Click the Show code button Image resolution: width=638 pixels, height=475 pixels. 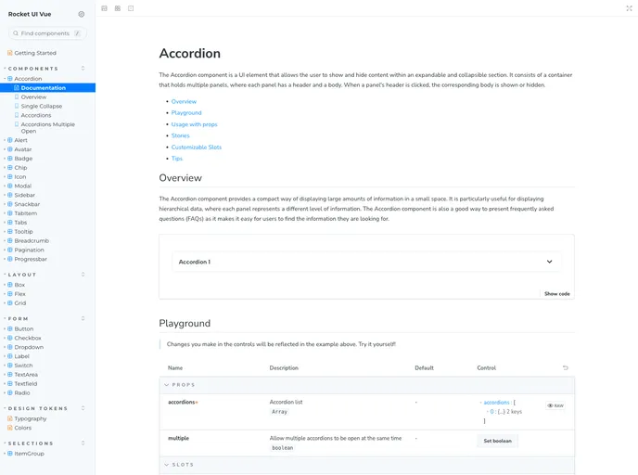click(x=557, y=294)
